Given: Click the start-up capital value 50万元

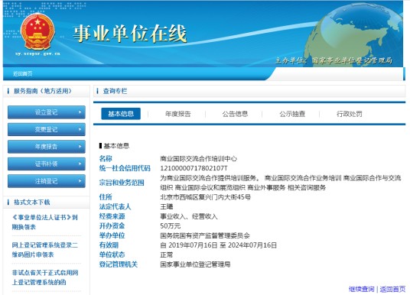Looking at the screenshot, I should [x=171, y=225].
